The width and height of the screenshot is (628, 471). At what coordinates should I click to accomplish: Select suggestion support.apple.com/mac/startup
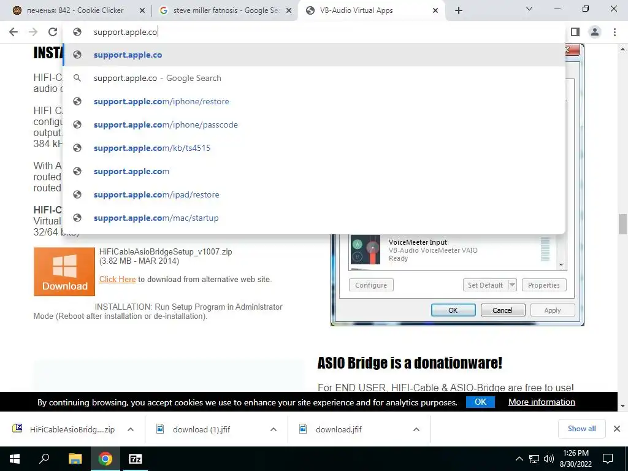coord(314,218)
